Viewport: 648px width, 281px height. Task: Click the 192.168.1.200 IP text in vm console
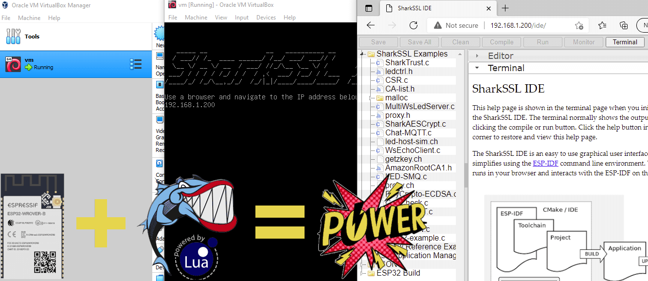coord(190,105)
